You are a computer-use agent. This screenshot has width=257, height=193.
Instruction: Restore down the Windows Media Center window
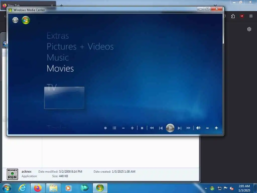click(x=207, y=9)
